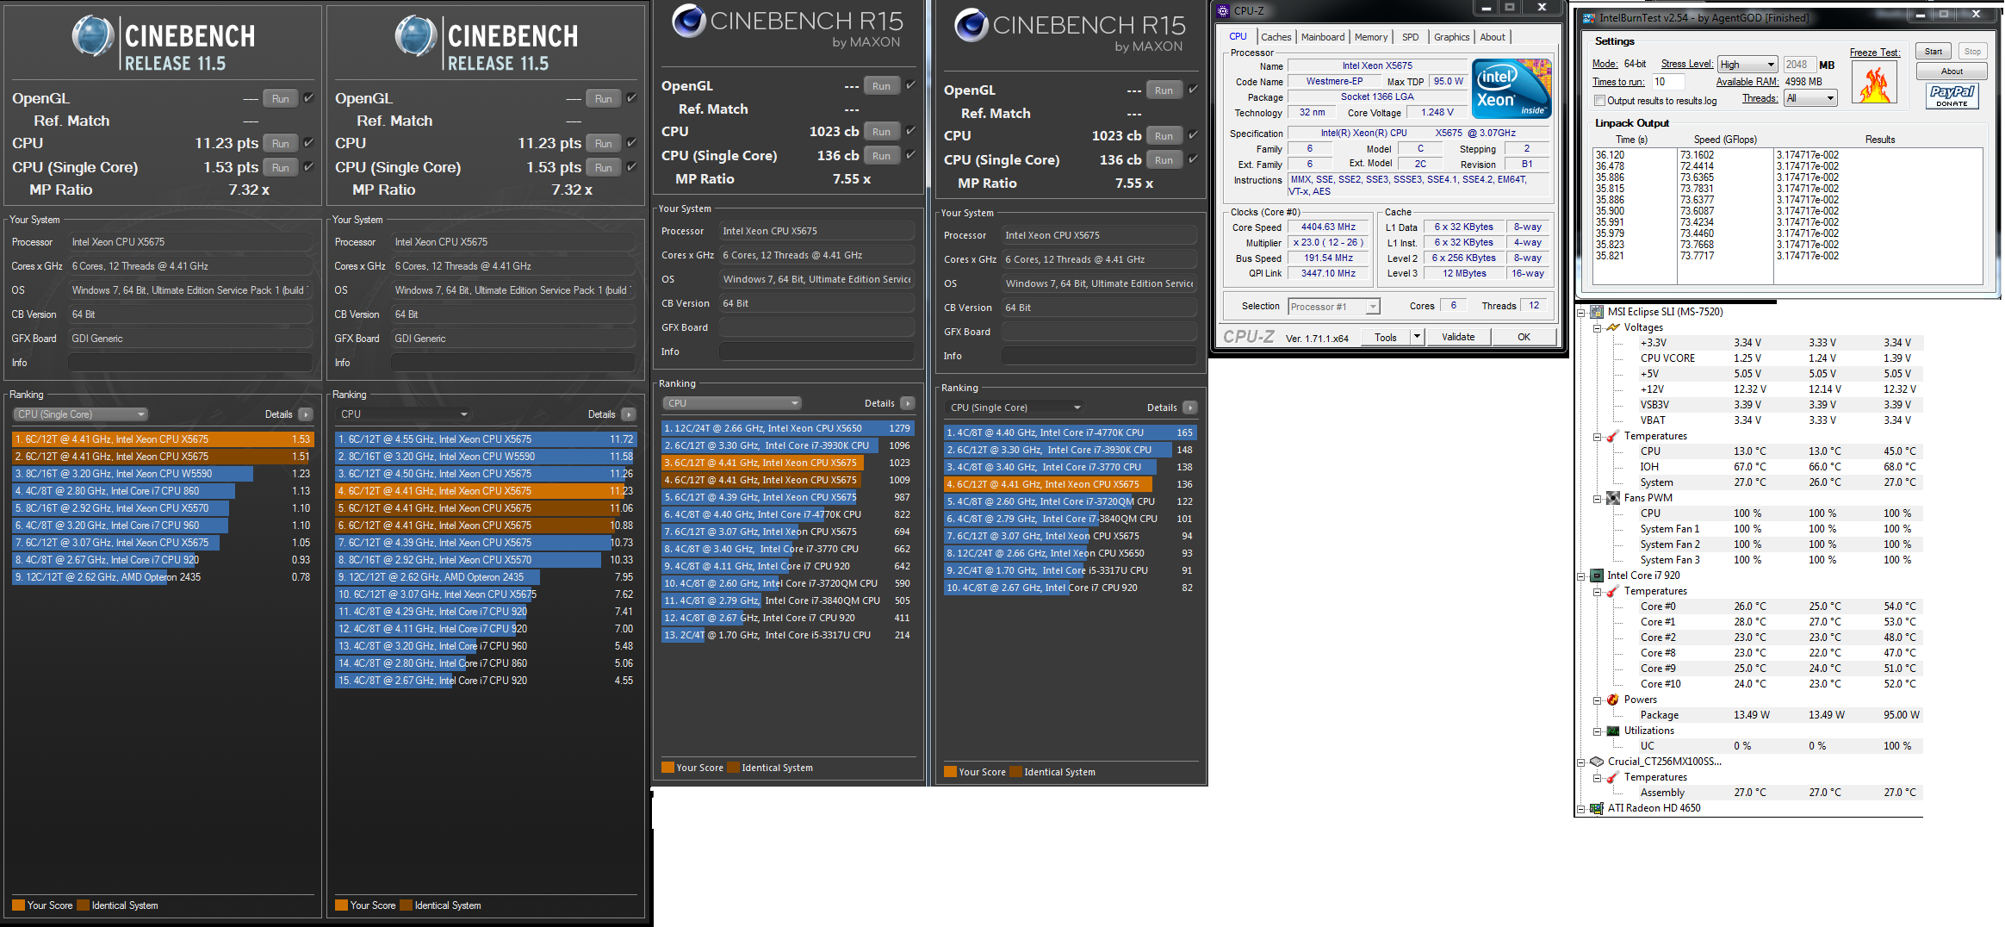Click the Fans PWM fan icon
This screenshot has height=927, width=2005.
(1612, 498)
